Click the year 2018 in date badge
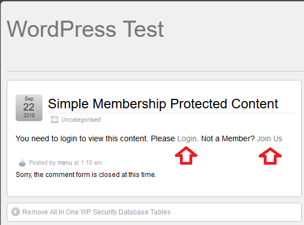 coord(29,116)
